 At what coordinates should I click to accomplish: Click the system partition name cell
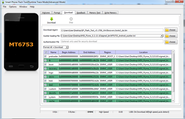click(x=53, y=97)
